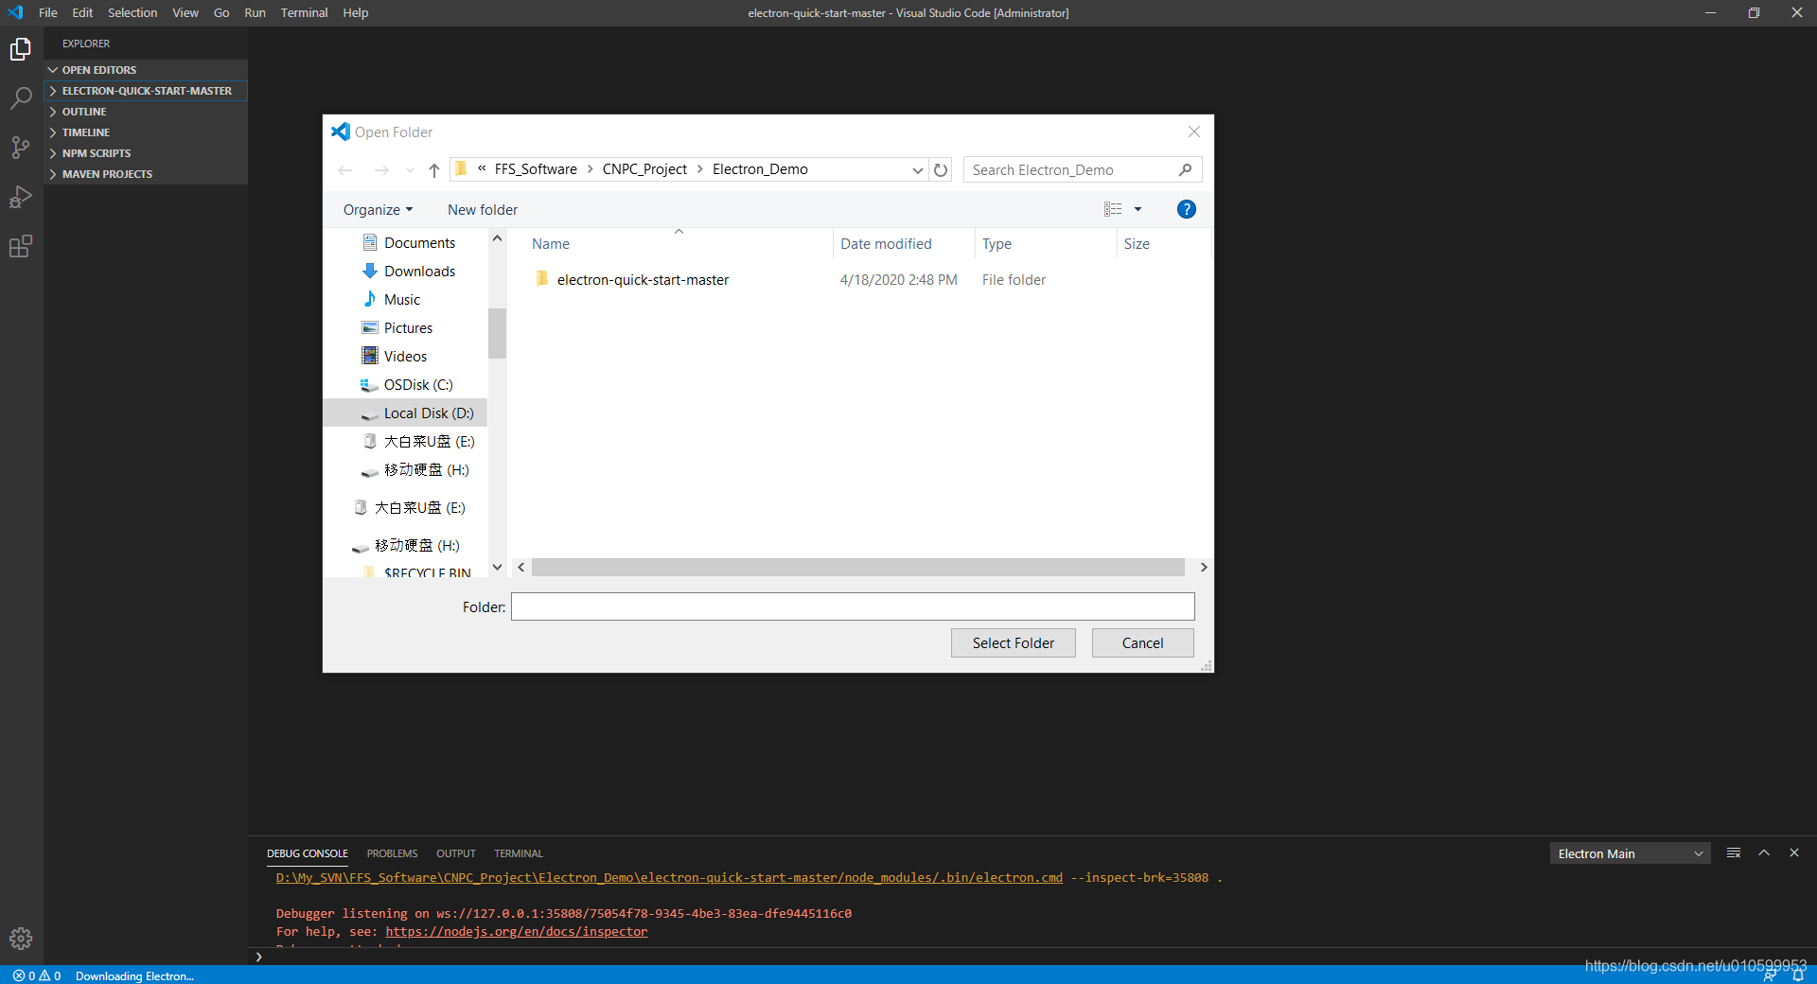
Task: Maximize the bottom panel with the caret
Action: pyautogui.click(x=1764, y=853)
